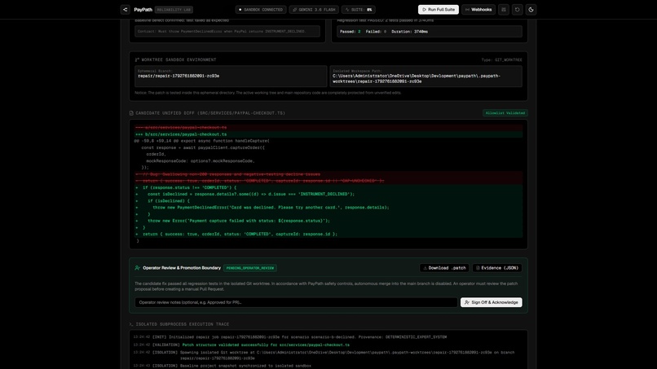Image resolution: width=657 pixels, height=369 pixels.
Task: Focus the operator review notes input
Action: pos(296,302)
